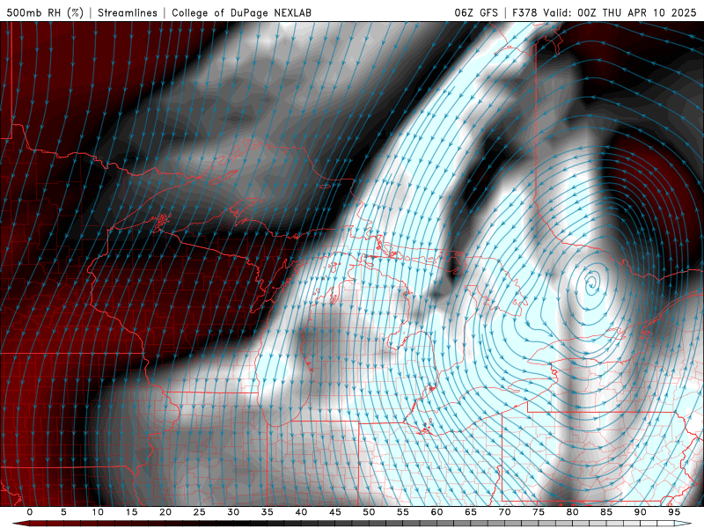This screenshot has height=528, width=704.
Task: Click the '0' color bar label
Action: tap(30, 512)
